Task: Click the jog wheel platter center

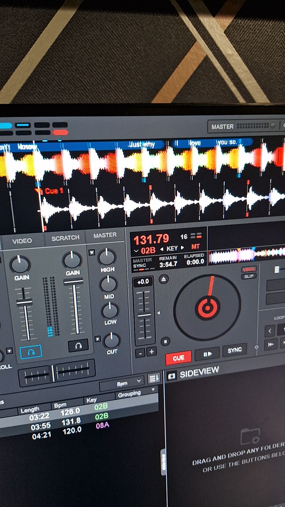Action: click(x=207, y=308)
